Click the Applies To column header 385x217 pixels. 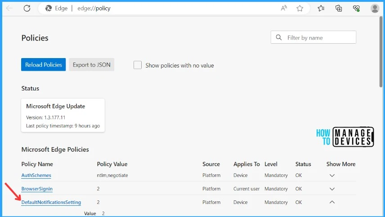tap(246, 164)
